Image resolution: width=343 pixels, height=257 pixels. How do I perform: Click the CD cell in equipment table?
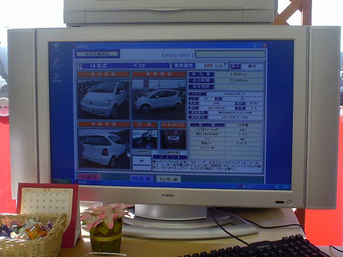point(208,139)
